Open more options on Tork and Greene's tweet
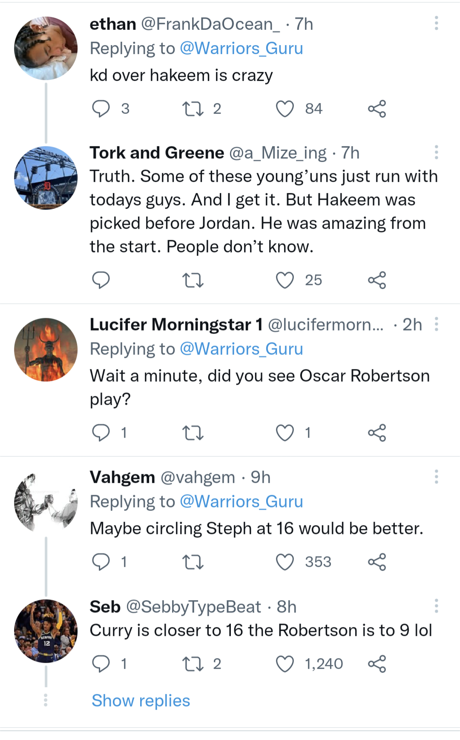 coord(436,152)
